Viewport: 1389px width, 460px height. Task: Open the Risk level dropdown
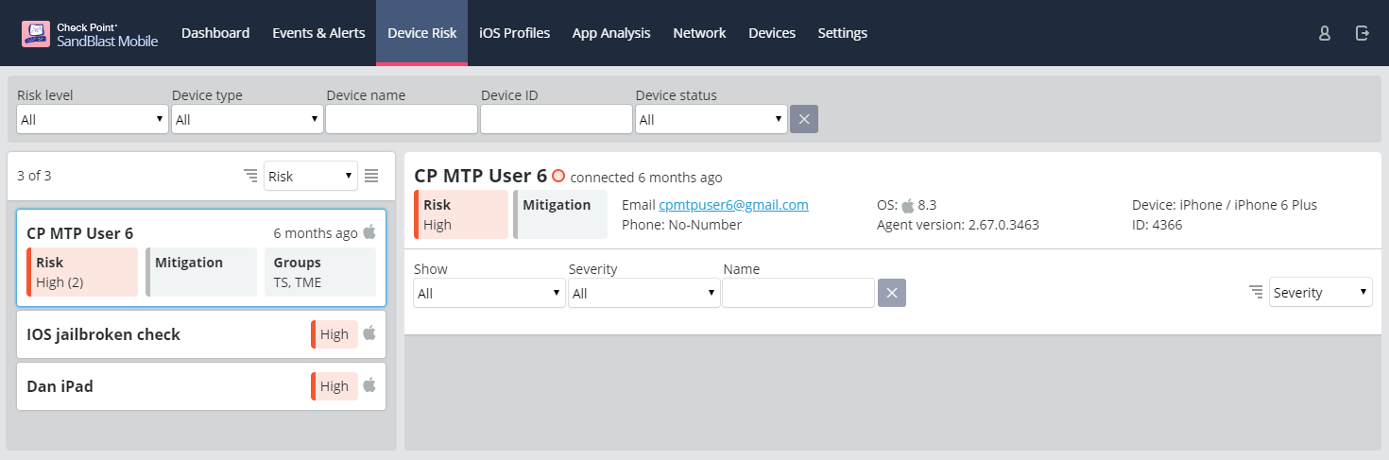pyautogui.click(x=93, y=119)
